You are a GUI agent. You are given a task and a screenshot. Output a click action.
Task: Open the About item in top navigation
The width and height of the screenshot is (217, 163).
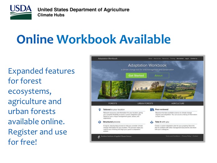pyautogui.click(x=150, y=58)
